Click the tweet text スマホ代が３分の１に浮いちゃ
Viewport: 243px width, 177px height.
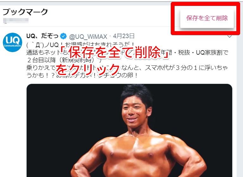pos(186,68)
